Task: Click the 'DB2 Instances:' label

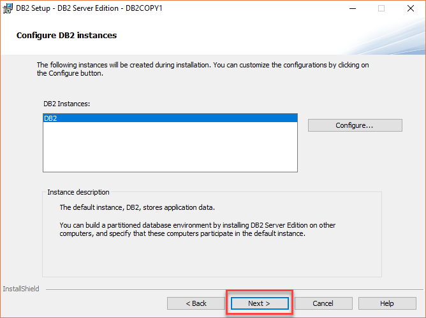Action: click(66, 104)
